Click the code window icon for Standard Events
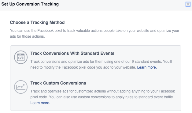The image size is (192, 113). (21, 57)
